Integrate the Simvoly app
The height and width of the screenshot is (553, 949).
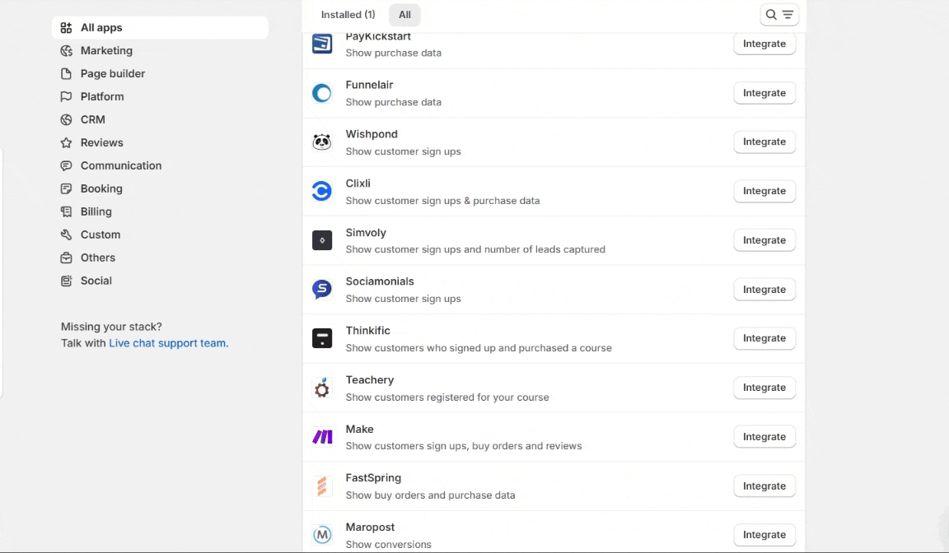pyautogui.click(x=764, y=240)
